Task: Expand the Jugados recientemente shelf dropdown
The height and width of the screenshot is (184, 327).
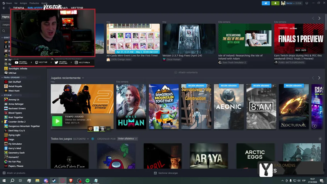Action: (83, 78)
